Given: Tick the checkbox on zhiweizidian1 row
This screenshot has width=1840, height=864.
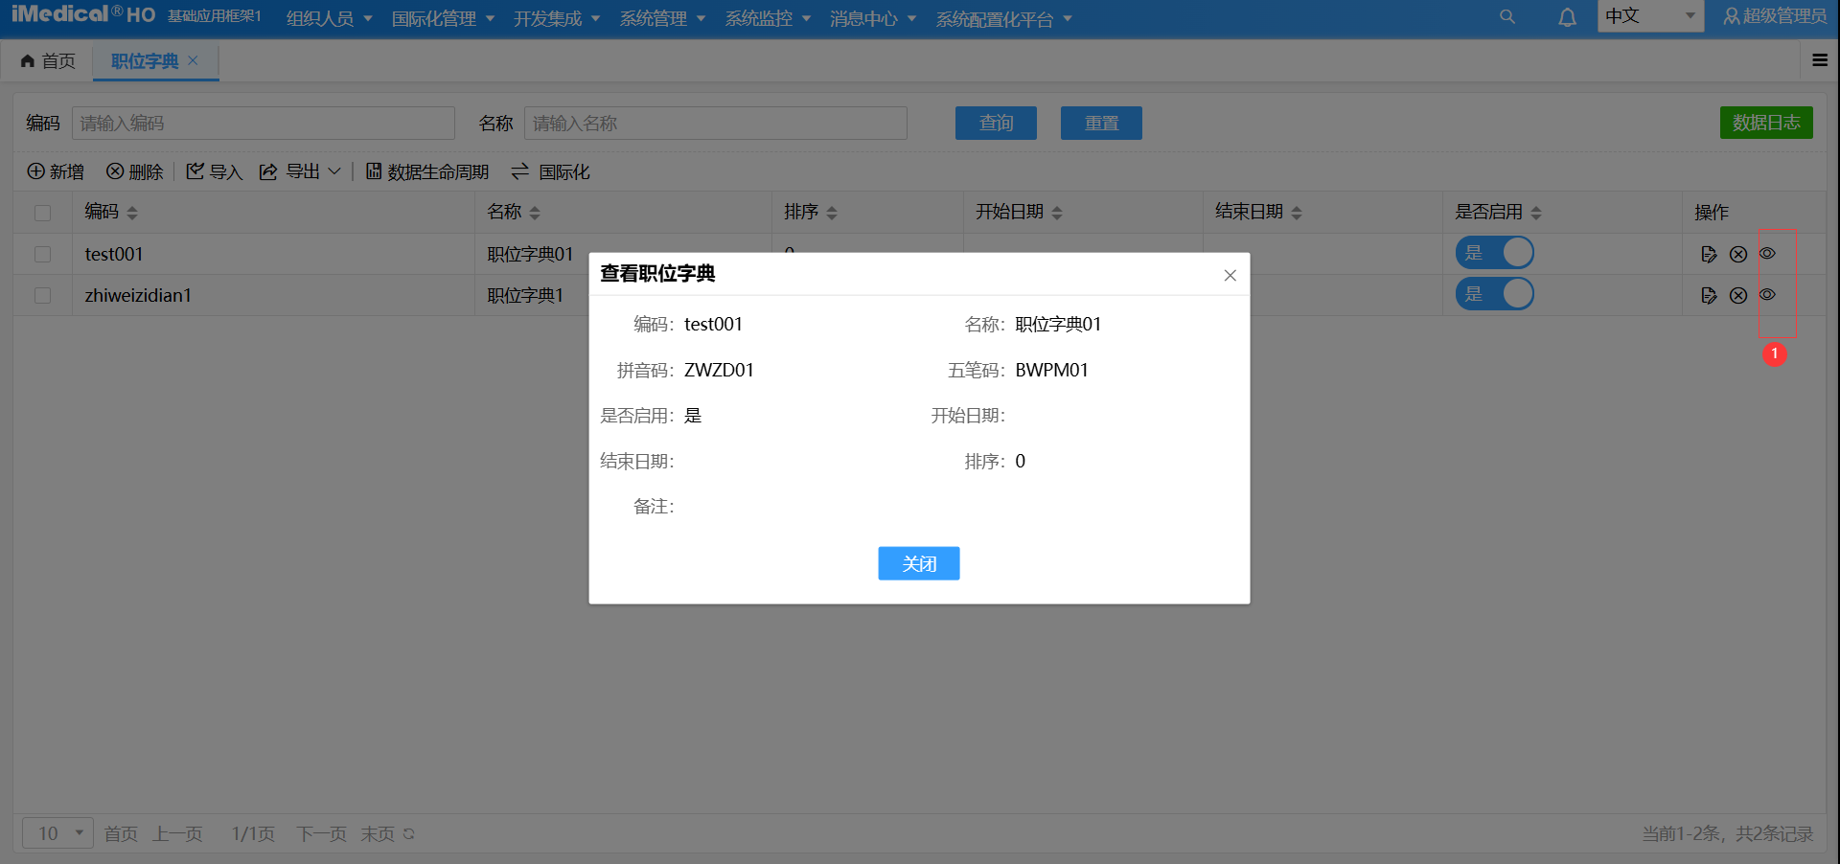Looking at the screenshot, I should point(41,295).
